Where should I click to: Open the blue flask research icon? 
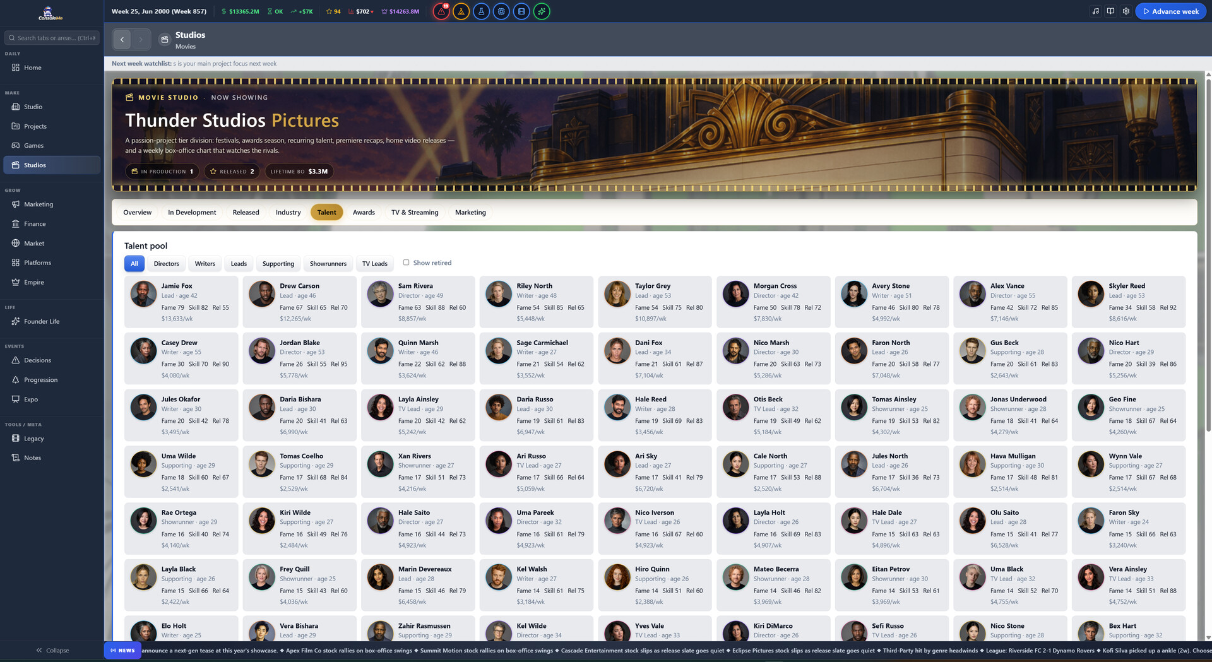[x=482, y=11]
